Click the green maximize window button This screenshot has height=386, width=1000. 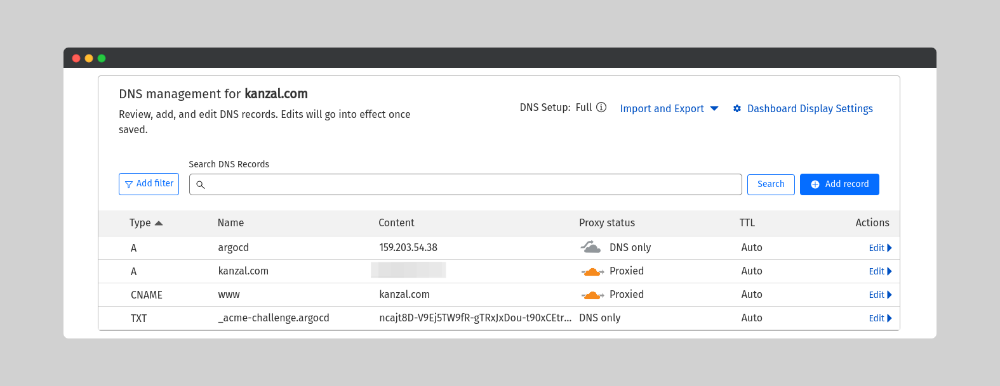(102, 58)
